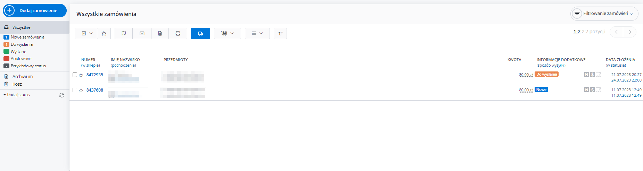This screenshot has height=171, width=643.
Task: Click the printer toolbar icon
Action: coord(178,33)
